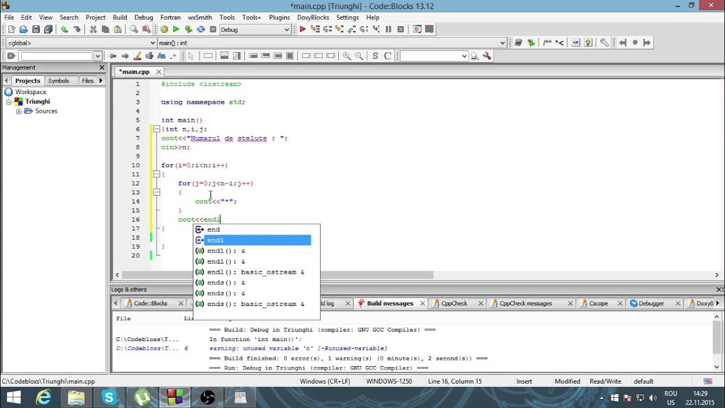Open the Settings menu
Screen dimensions: 725x408
(x=348, y=18)
